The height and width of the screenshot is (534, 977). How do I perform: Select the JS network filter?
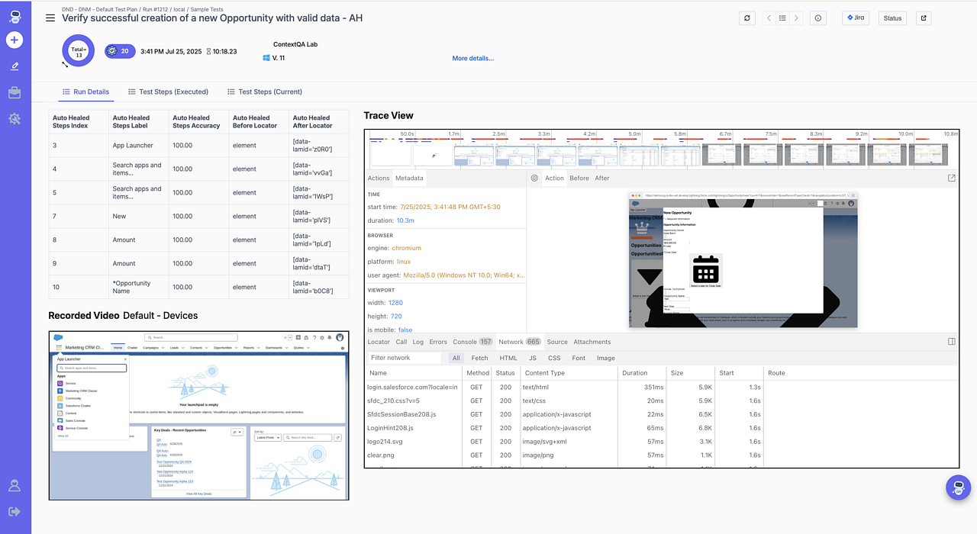(x=532, y=358)
